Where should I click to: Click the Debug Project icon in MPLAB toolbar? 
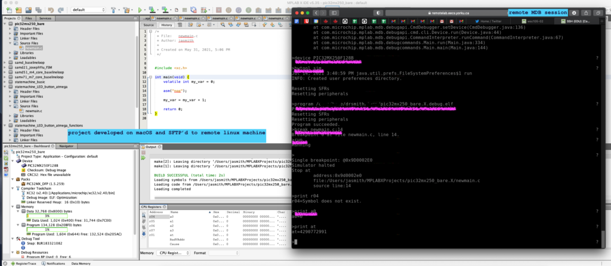click(x=204, y=10)
